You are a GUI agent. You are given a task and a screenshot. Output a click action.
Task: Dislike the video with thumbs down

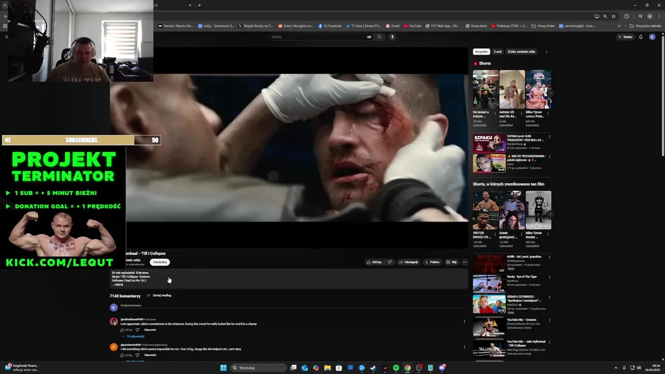pos(390,262)
